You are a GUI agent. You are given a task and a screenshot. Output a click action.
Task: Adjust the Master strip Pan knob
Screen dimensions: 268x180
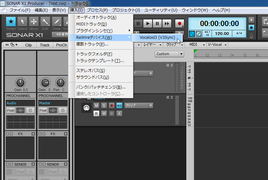click(61, 83)
